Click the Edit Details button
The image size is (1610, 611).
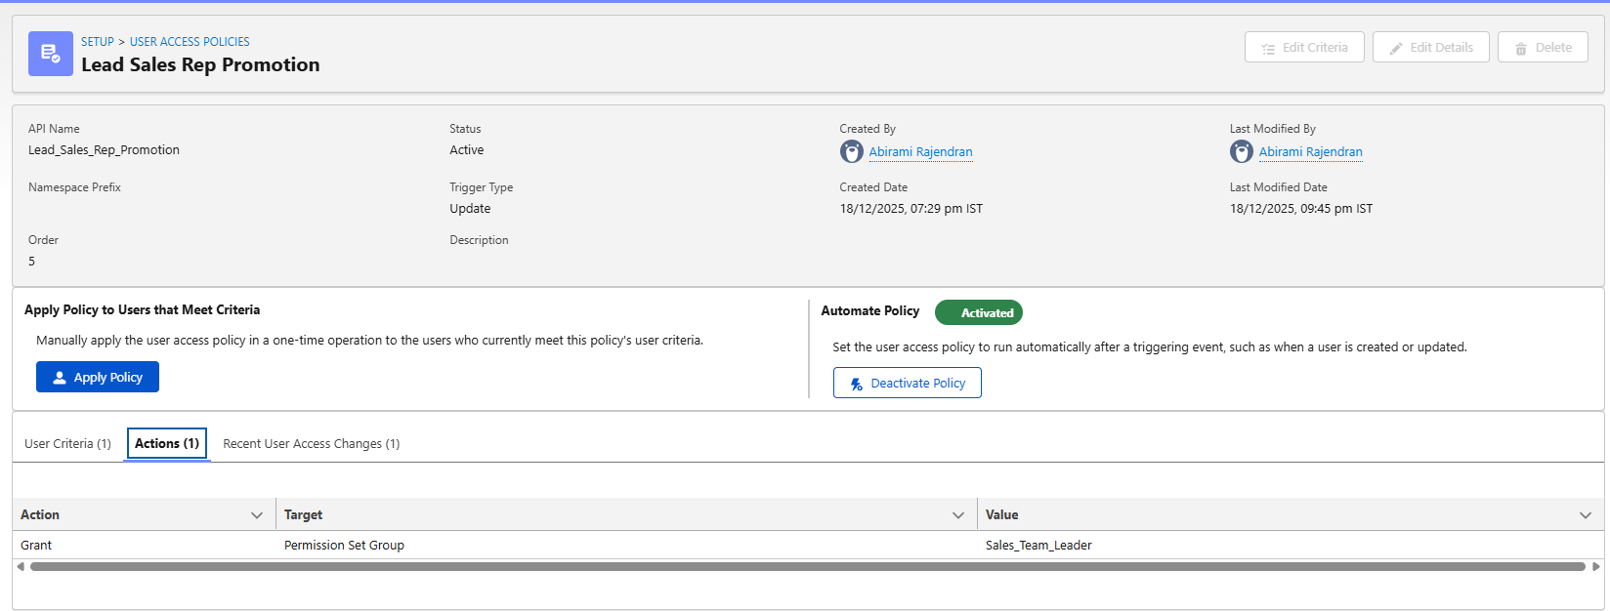pyautogui.click(x=1430, y=47)
